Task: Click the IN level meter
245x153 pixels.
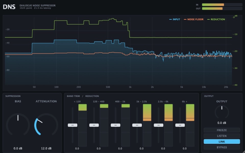Action: point(222,5)
